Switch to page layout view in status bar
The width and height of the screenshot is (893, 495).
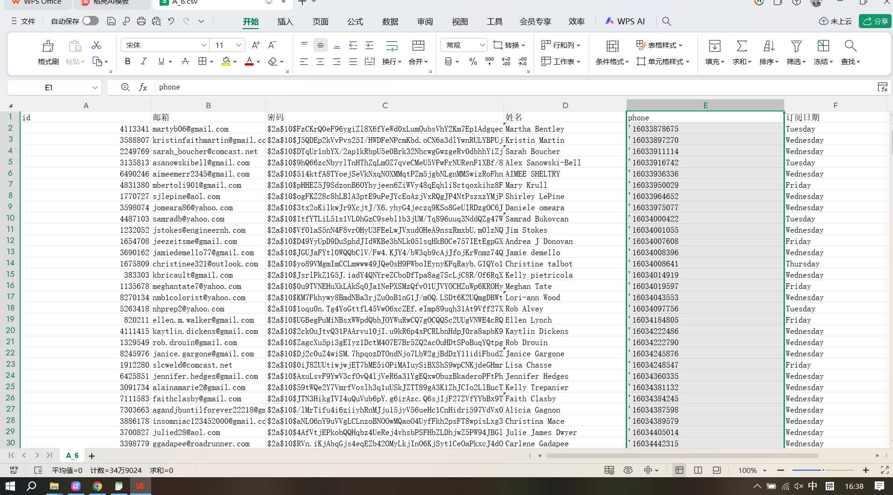tap(717, 470)
